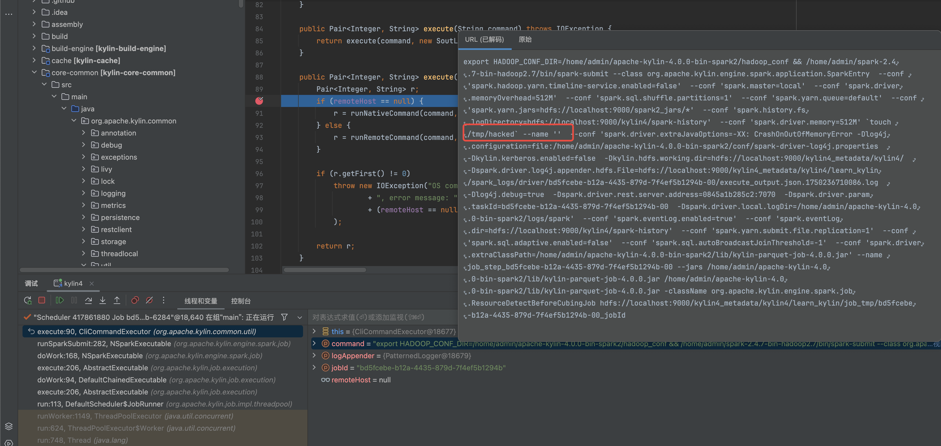Collapse the src folder
Screen dimensions: 941x446
(44, 84)
